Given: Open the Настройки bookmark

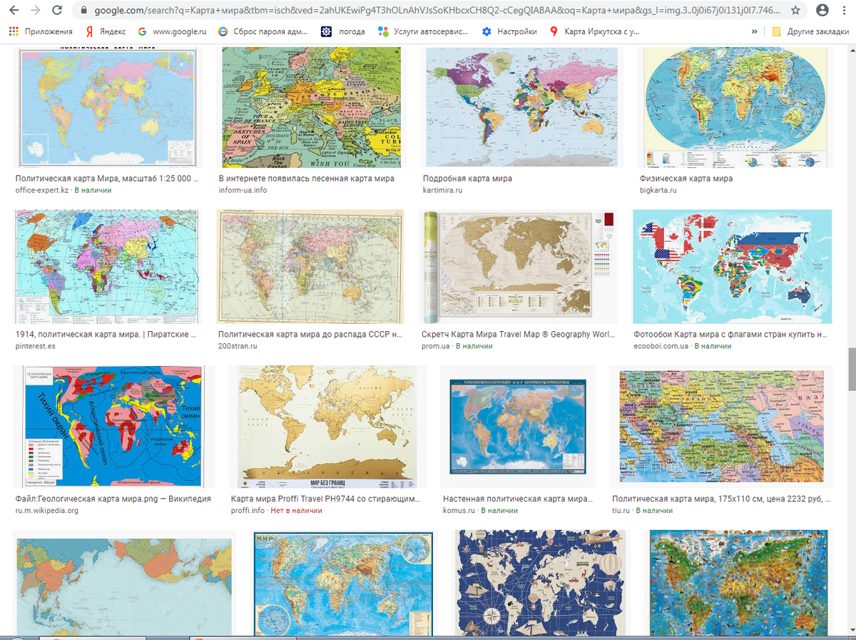Looking at the screenshot, I should coord(509,32).
